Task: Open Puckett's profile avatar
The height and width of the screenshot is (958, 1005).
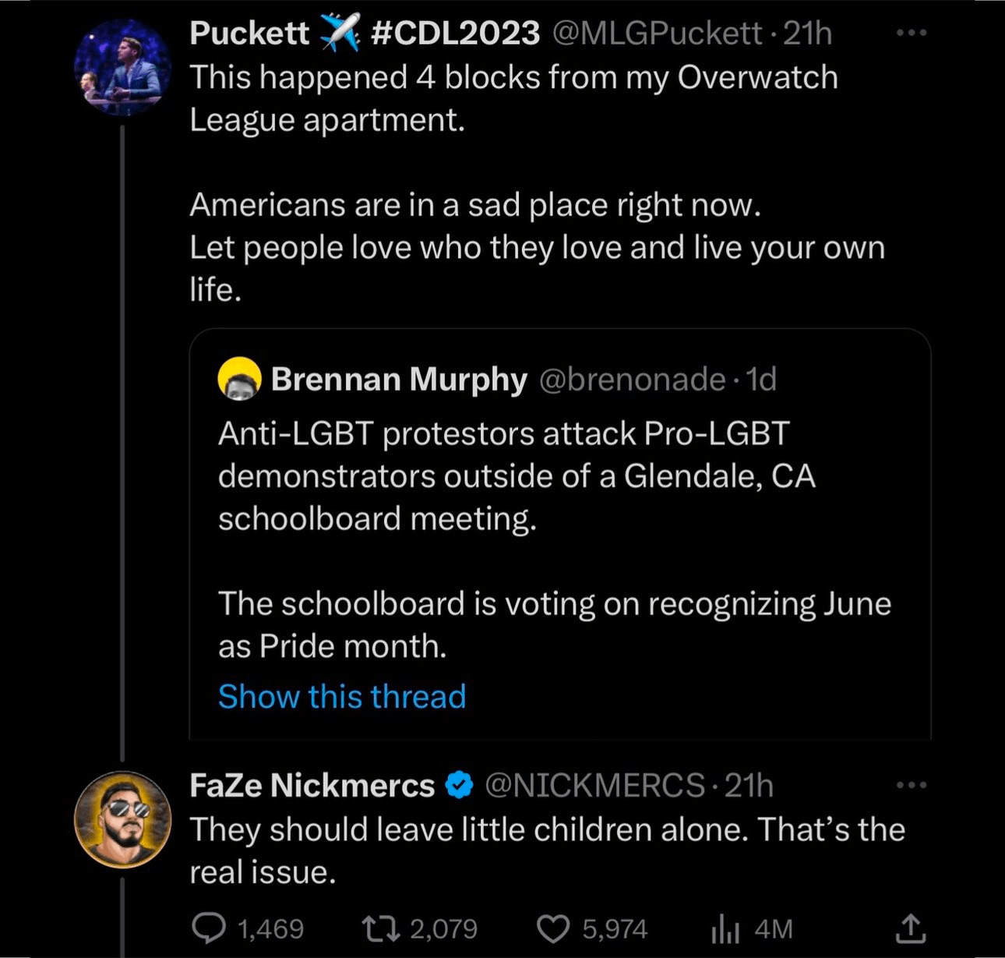Action: pyautogui.click(x=123, y=69)
